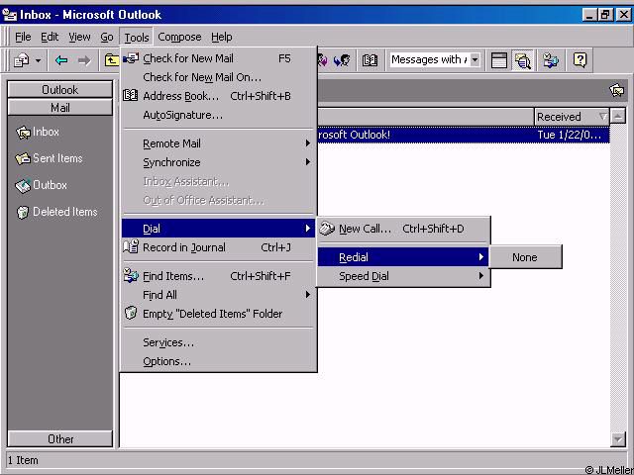Image resolution: width=634 pixels, height=475 pixels.
Task: Click the Back arrow toolbar icon
Action: [61, 60]
